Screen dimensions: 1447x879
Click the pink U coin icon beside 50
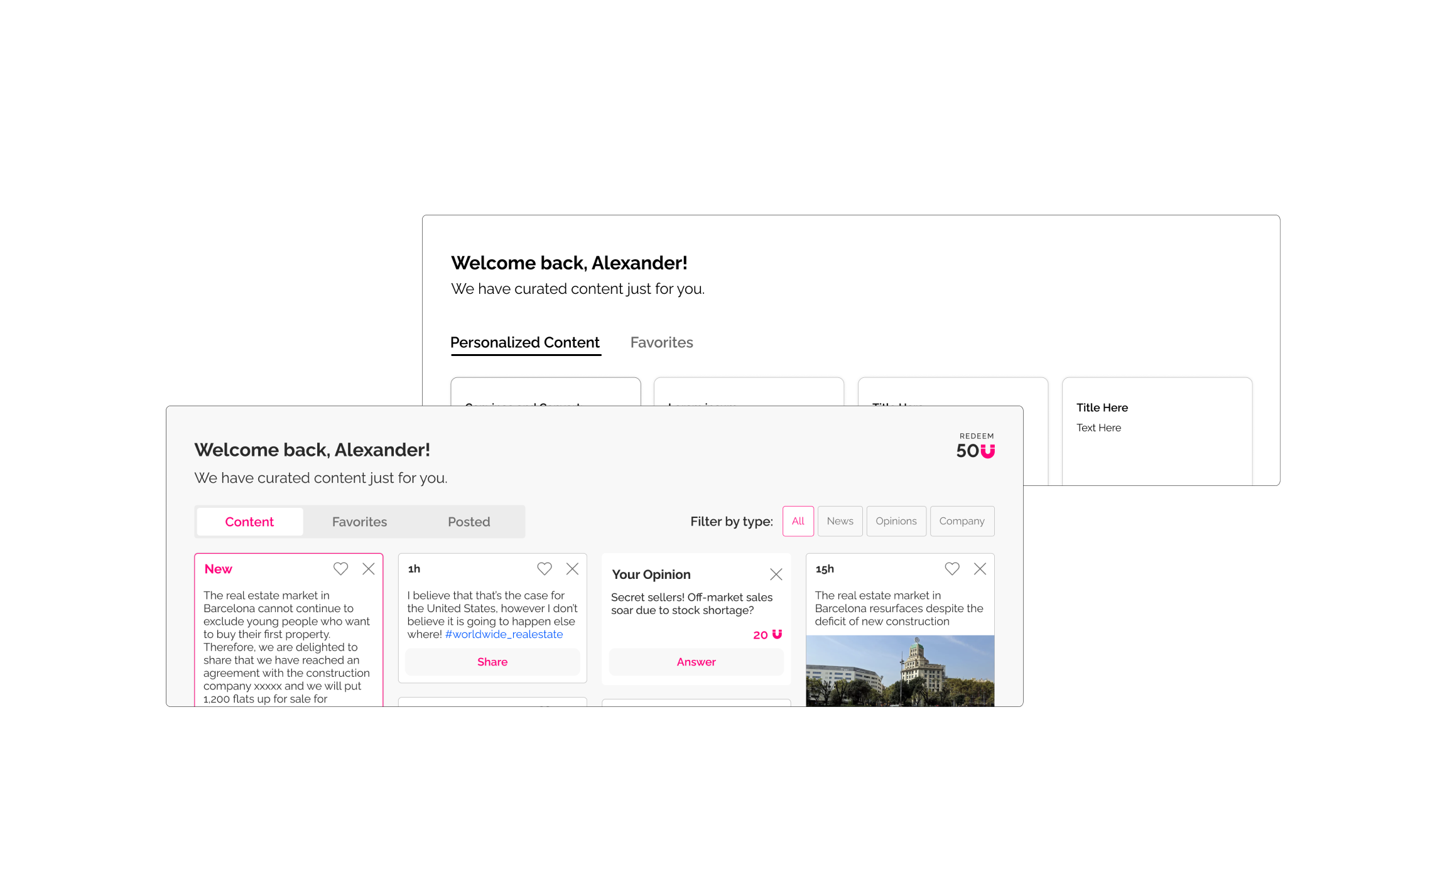(988, 451)
